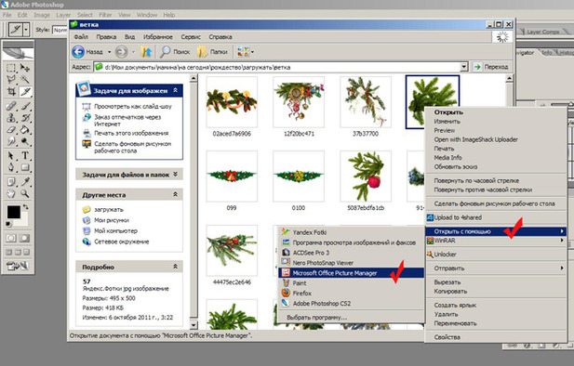This screenshot has height=366, width=574.
Task: Expand the address bar dropdown
Action: pyautogui.click(x=464, y=67)
